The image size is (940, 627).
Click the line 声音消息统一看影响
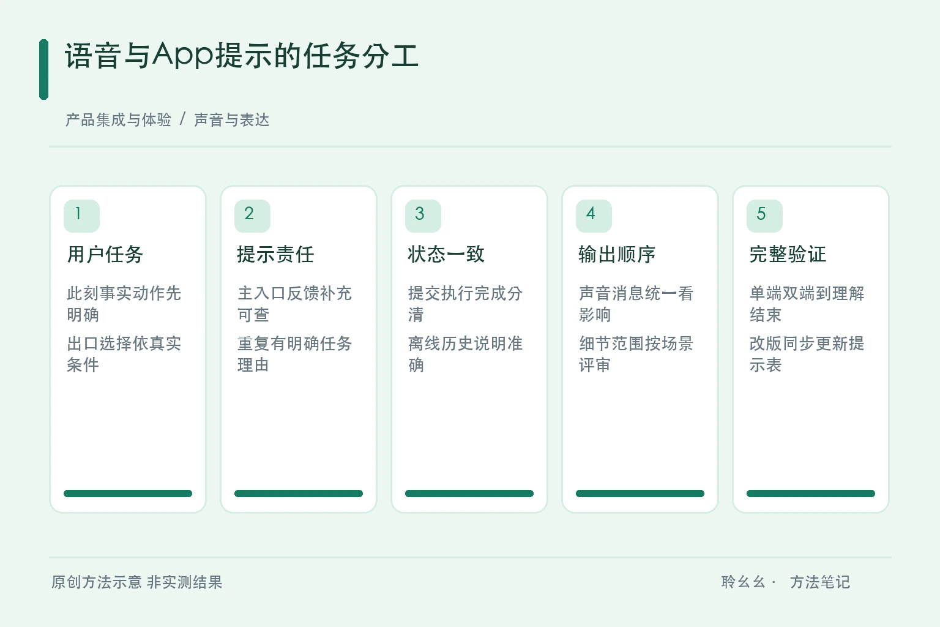coord(636,304)
